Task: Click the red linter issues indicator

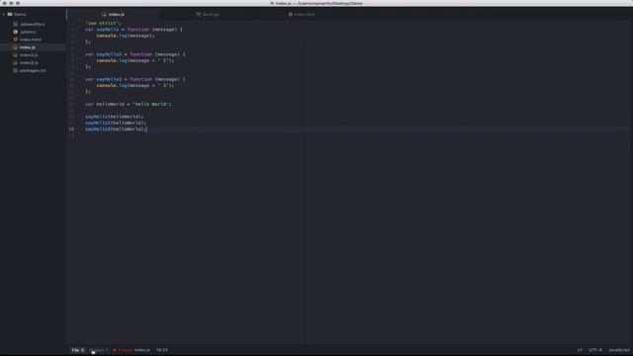Action: point(122,350)
